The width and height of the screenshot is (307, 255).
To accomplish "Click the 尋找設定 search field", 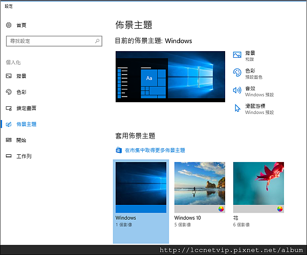I will click(54, 41).
